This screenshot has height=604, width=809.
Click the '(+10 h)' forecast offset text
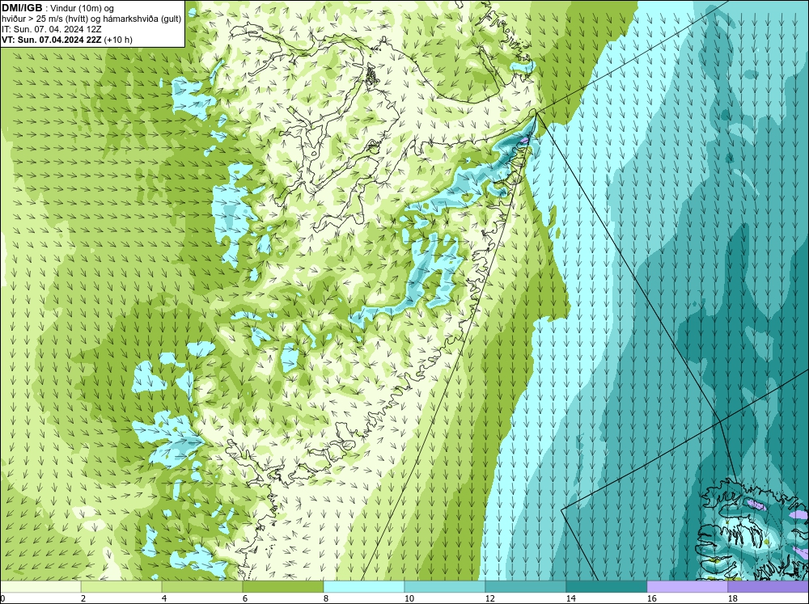118,40
